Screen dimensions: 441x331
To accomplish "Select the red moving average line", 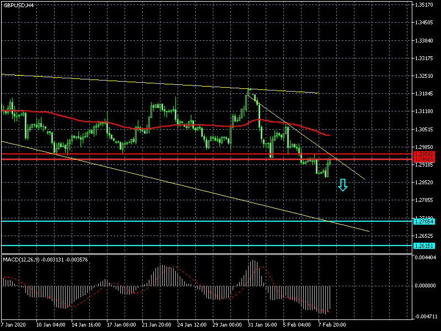I will (165, 125).
